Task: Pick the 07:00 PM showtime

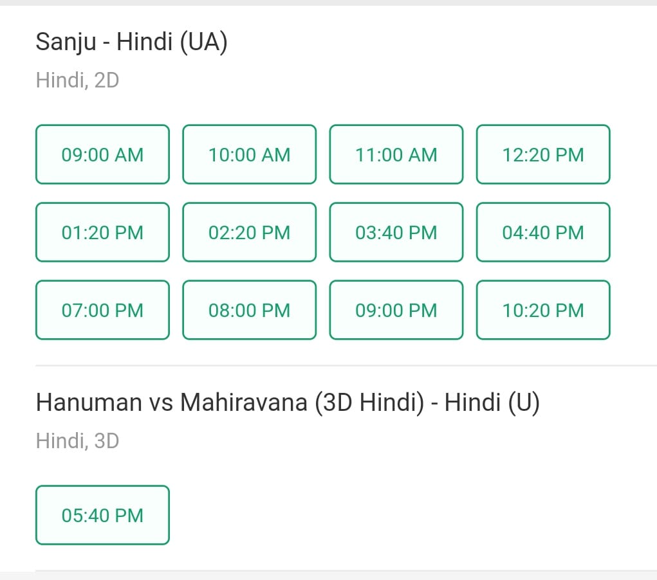Action: click(103, 310)
